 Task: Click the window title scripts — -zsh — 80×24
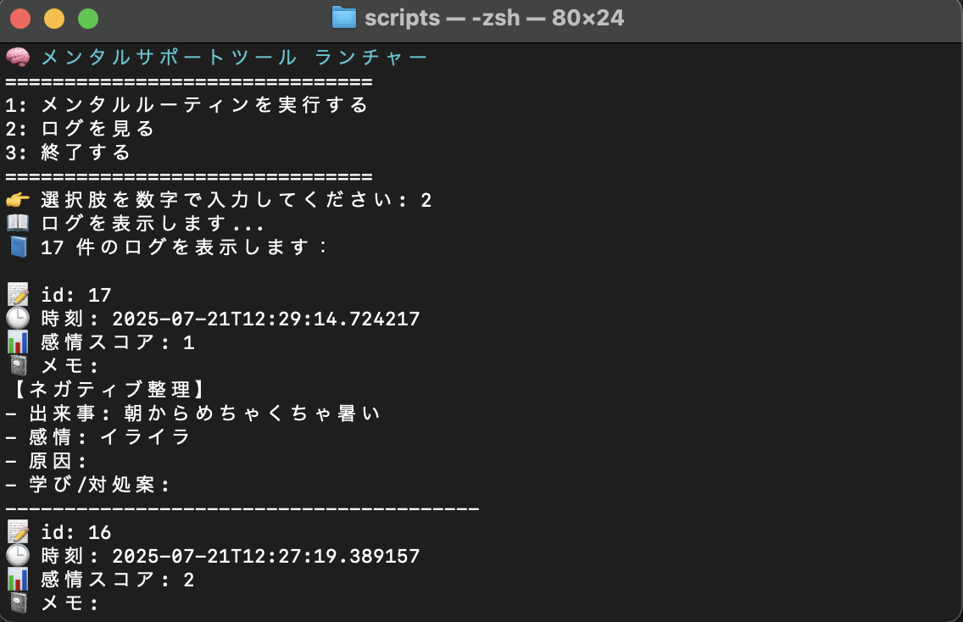click(494, 18)
